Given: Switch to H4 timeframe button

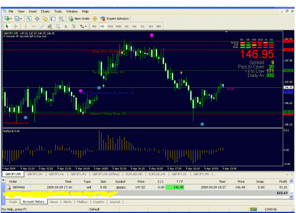Looking at the screenshot, I should point(134,26).
